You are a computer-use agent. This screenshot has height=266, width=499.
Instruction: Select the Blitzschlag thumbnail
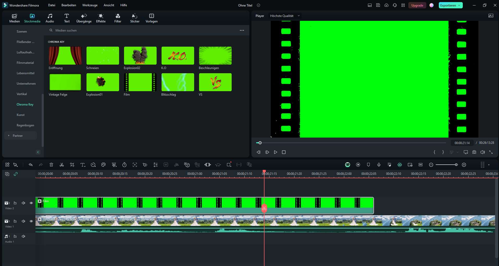[x=178, y=82]
